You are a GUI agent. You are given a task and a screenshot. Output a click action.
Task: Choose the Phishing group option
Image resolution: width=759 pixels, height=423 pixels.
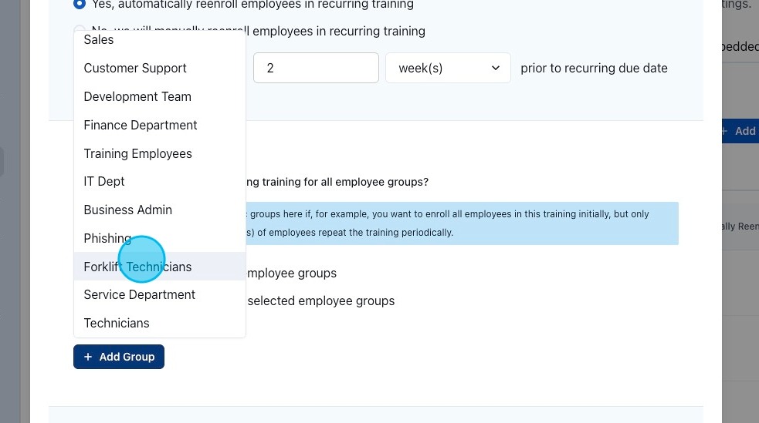tap(107, 238)
